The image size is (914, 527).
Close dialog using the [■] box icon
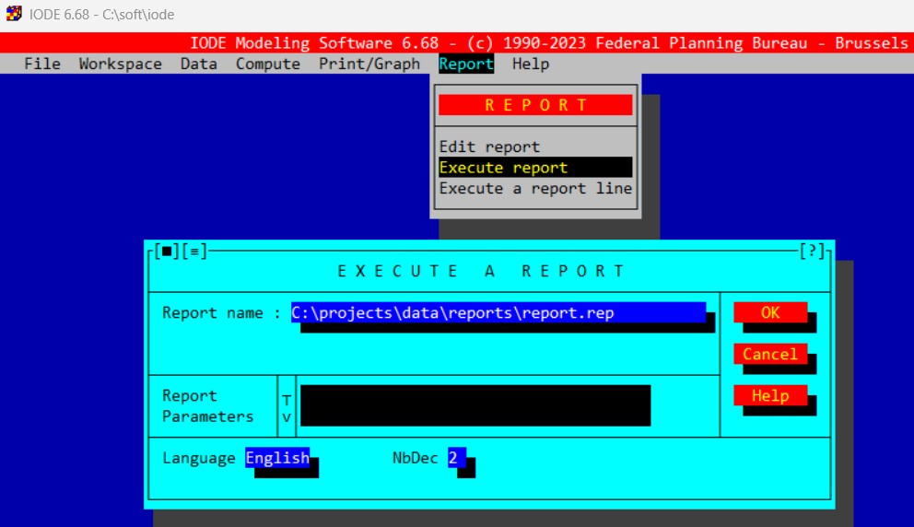coord(167,252)
